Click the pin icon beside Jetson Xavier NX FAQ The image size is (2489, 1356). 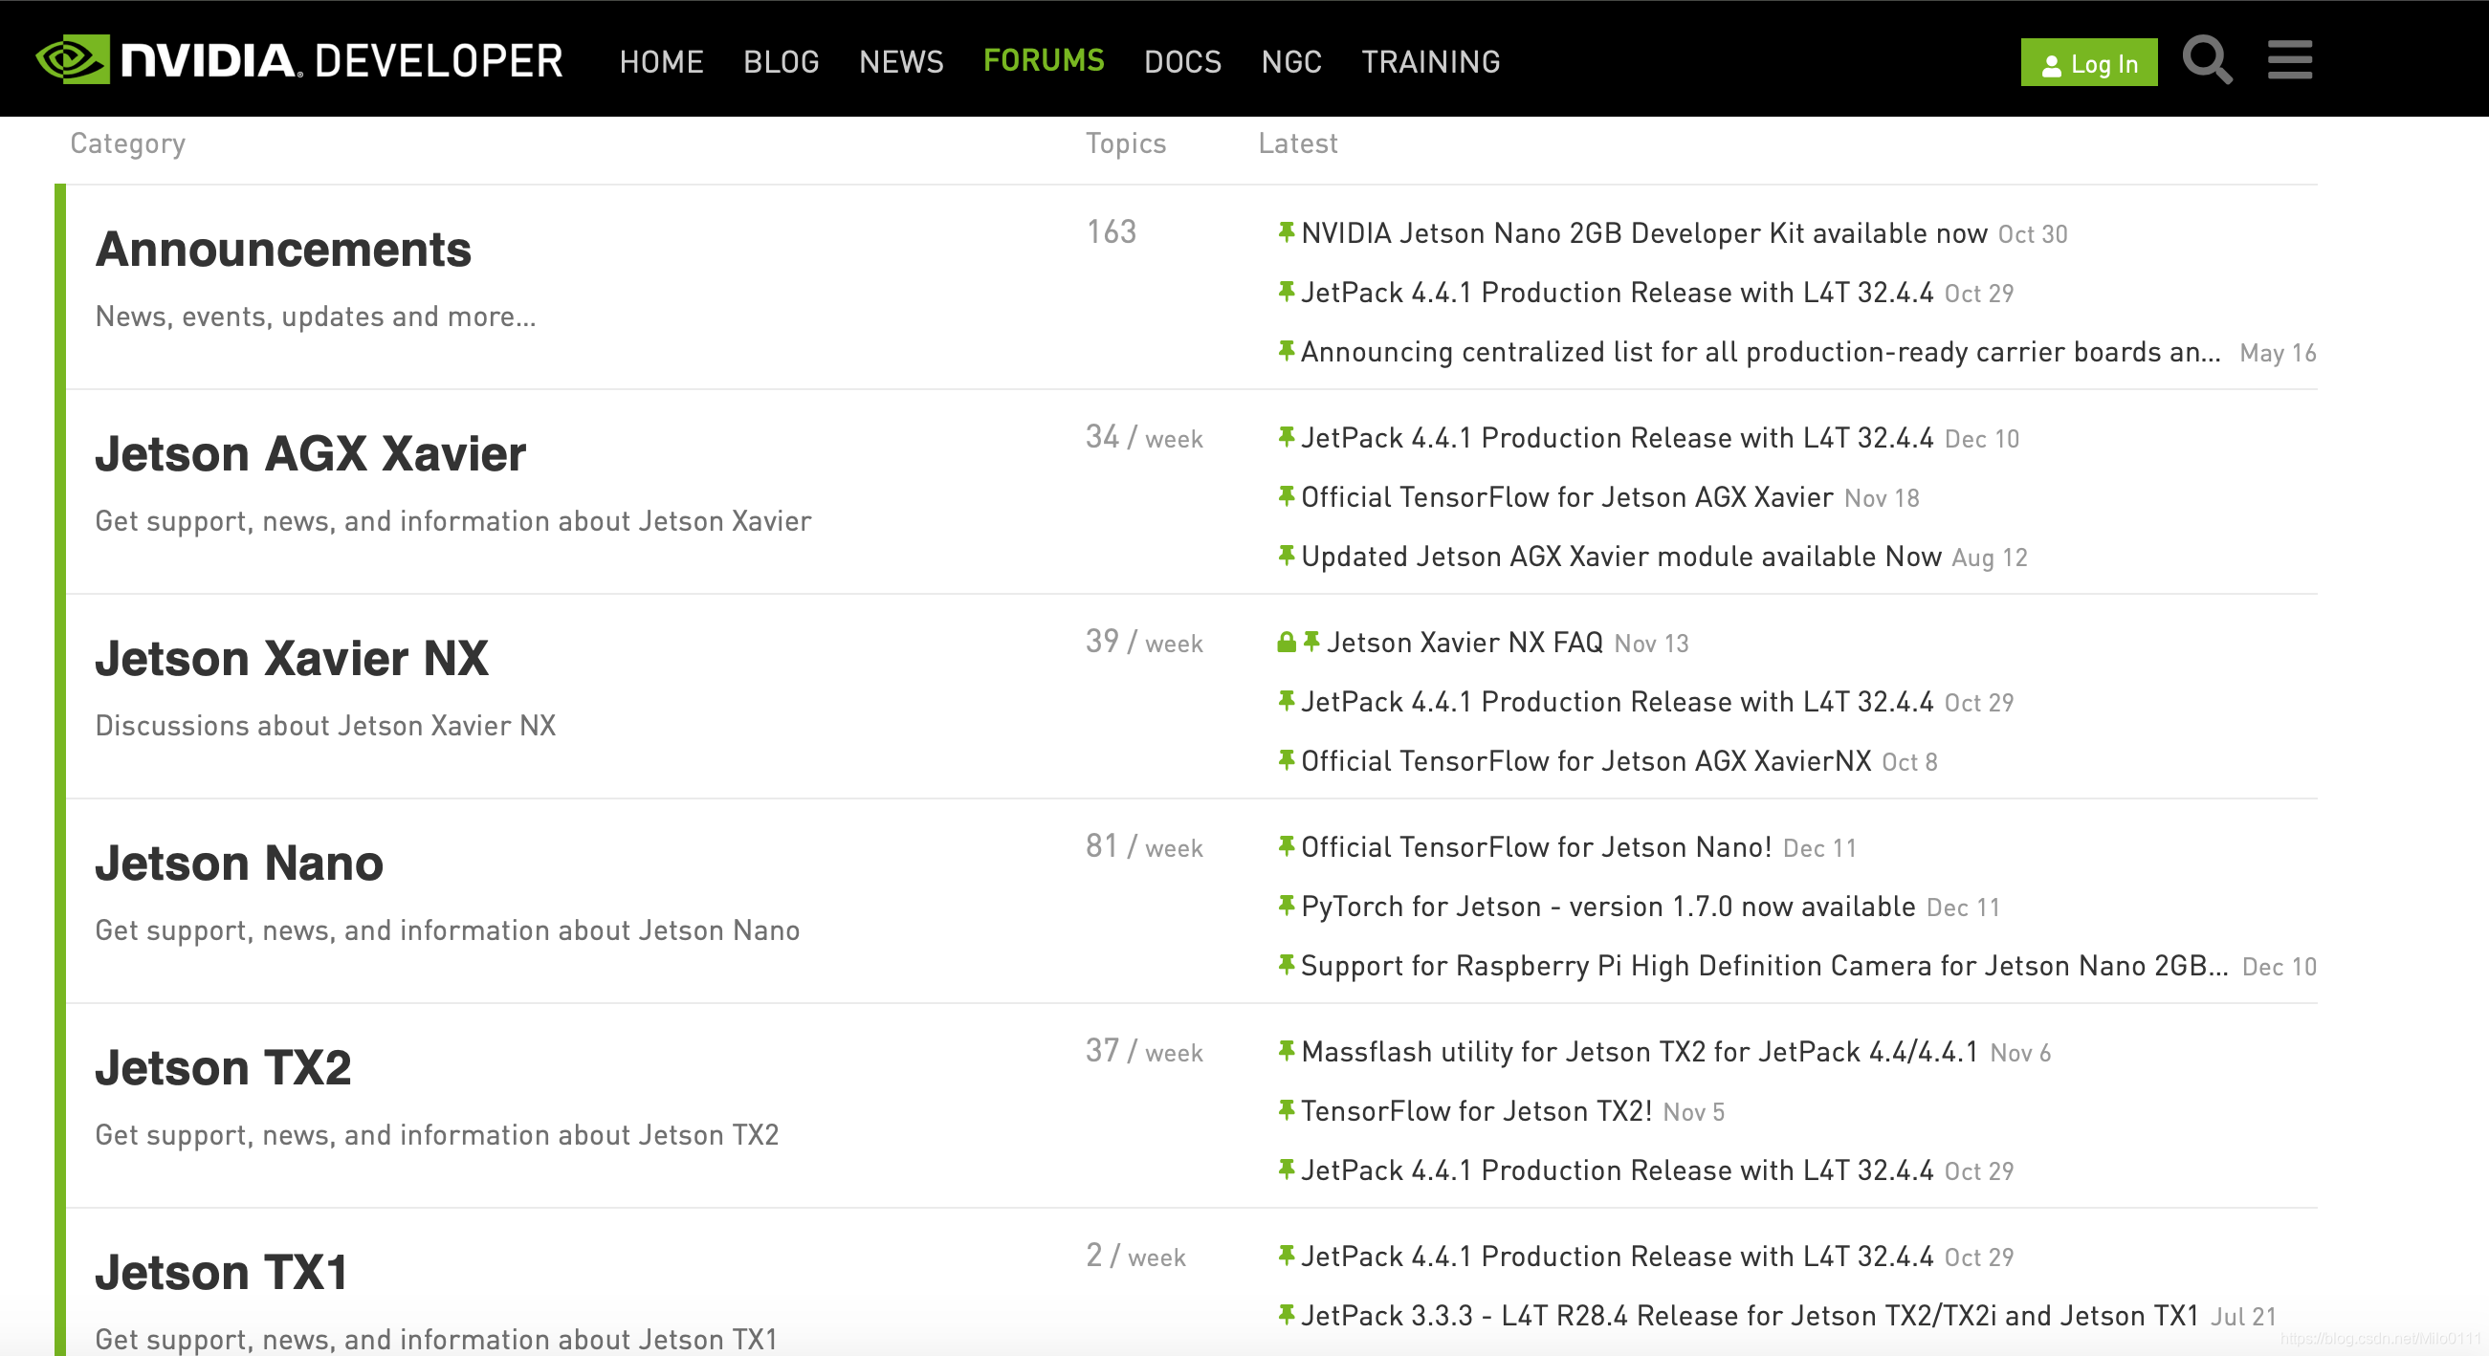click(1311, 642)
